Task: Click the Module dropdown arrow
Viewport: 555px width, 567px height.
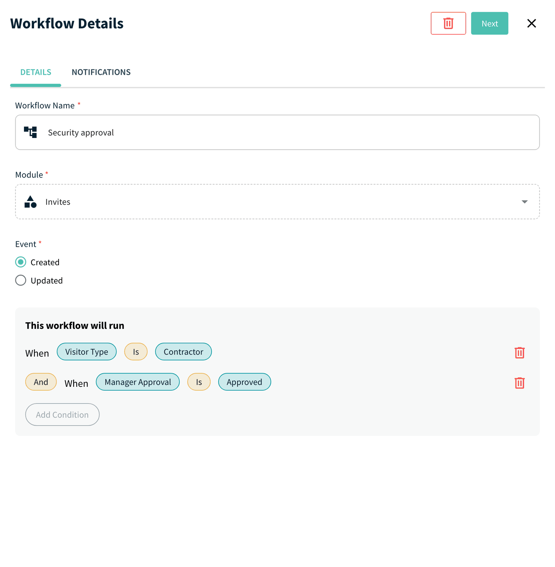Action: (x=524, y=202)
